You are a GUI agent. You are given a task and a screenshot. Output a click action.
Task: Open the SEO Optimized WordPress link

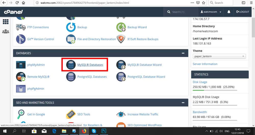pos(145,125)
